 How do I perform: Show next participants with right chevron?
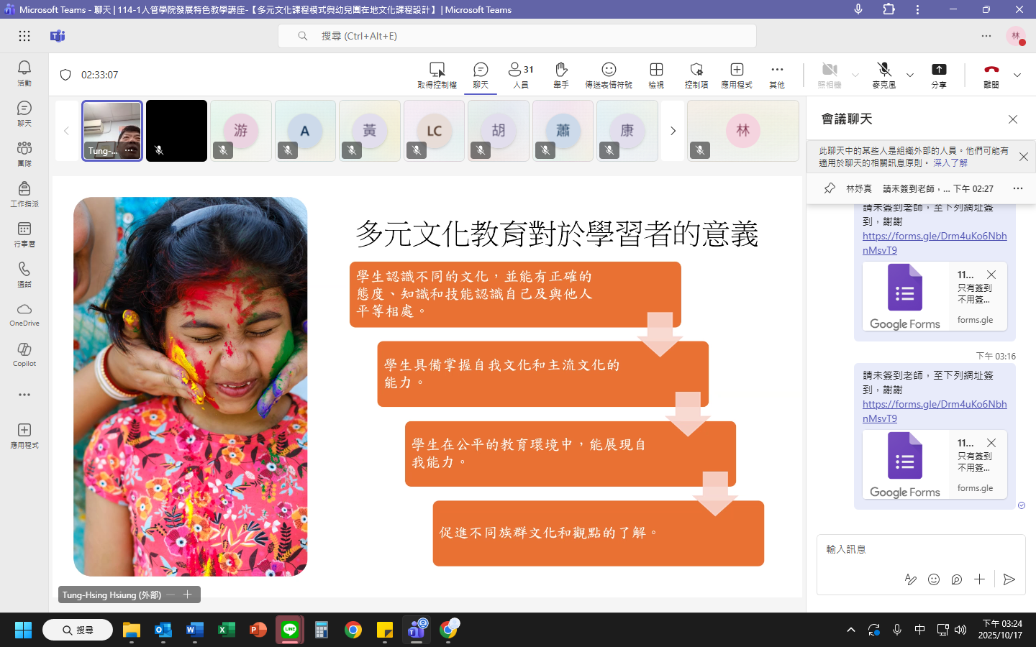point(673,131)
